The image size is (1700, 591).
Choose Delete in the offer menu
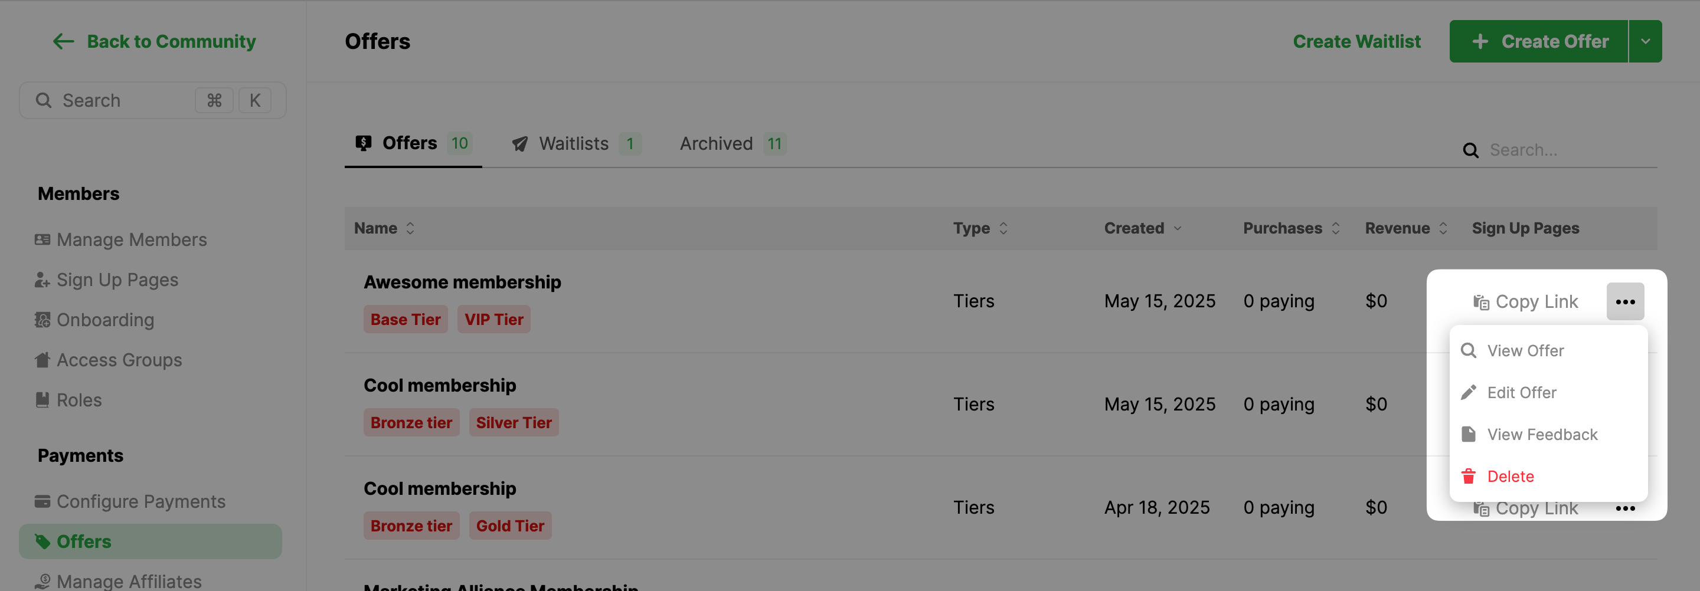(1510, 476)
